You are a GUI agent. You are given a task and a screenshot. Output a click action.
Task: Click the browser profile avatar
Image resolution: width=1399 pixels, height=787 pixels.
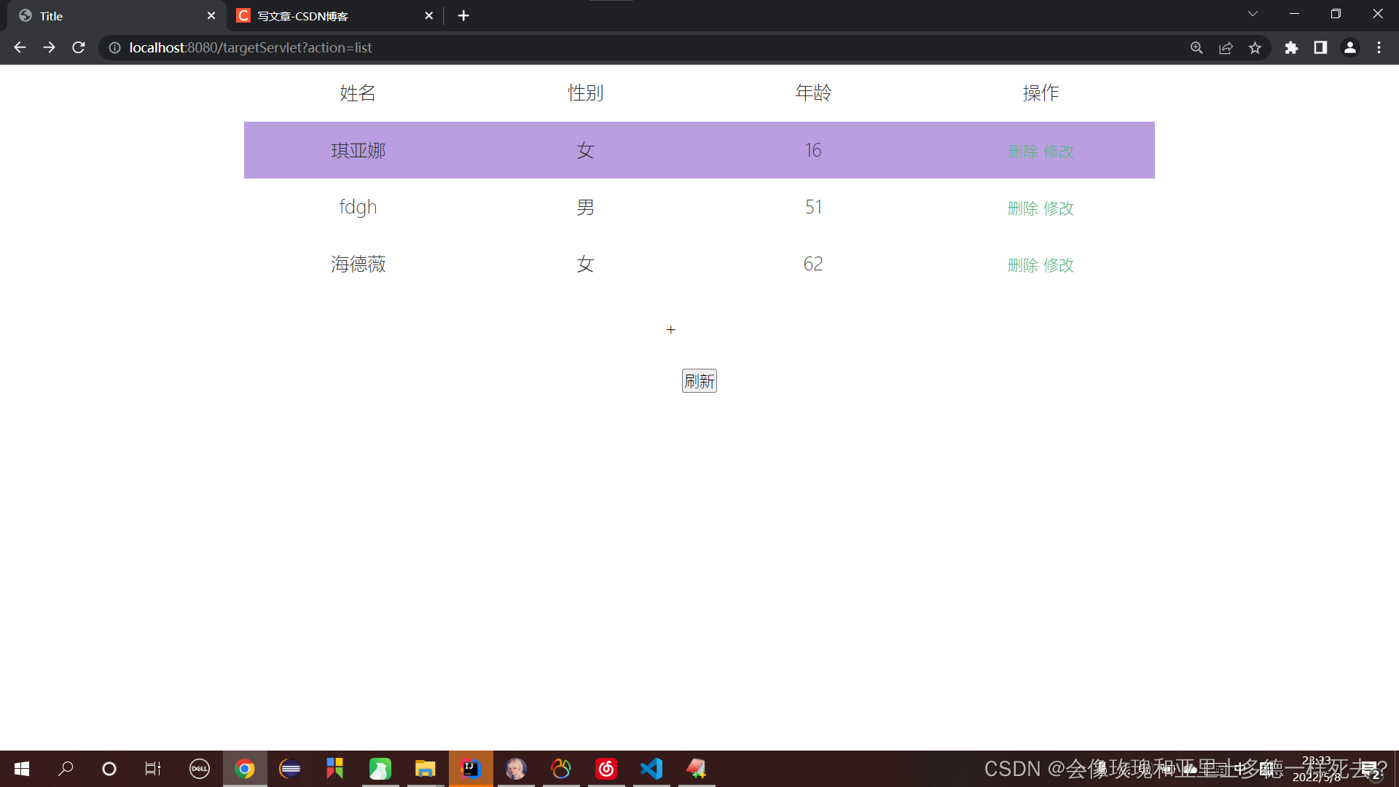click(1350, 47)
